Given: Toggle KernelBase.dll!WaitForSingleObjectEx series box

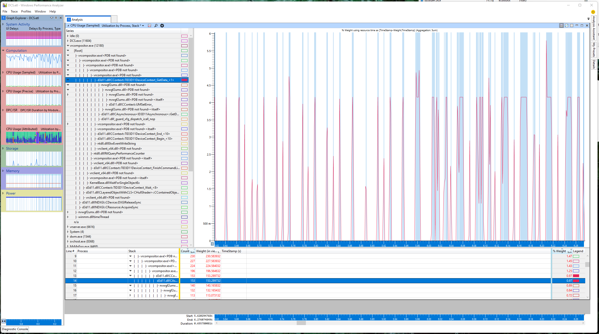Looking at the screenshot, I should tap(184, 183).
